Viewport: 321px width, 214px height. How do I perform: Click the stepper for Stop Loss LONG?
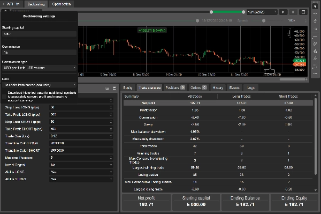(x=111, y=107)
